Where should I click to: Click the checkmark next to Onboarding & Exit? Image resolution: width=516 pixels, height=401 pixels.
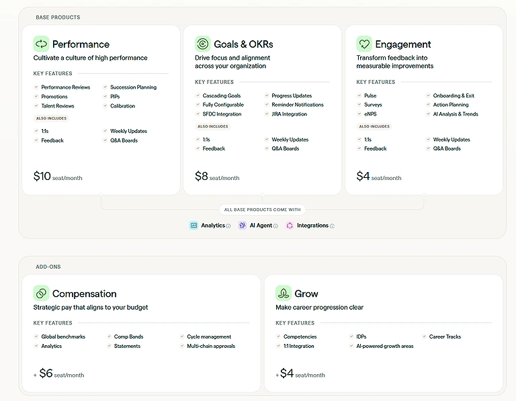click(428, 95)
